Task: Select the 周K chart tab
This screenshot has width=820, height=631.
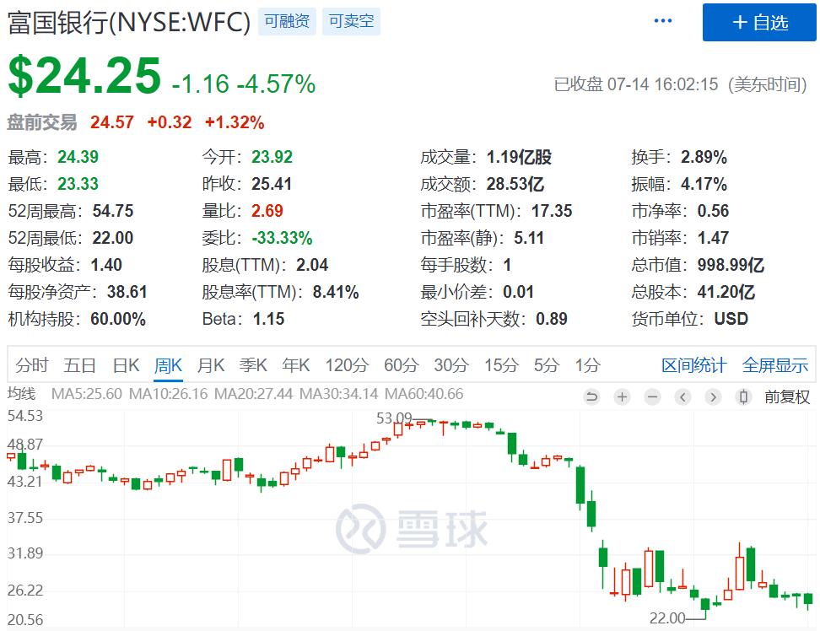Action: (169, 365)
